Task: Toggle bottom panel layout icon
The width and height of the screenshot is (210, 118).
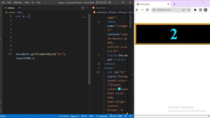Action: pos(101,3)
